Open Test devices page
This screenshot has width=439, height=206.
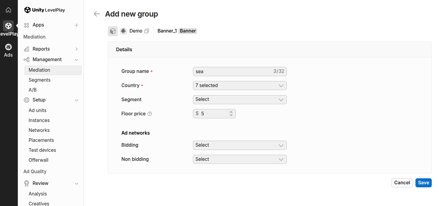[x=42, y=150]
